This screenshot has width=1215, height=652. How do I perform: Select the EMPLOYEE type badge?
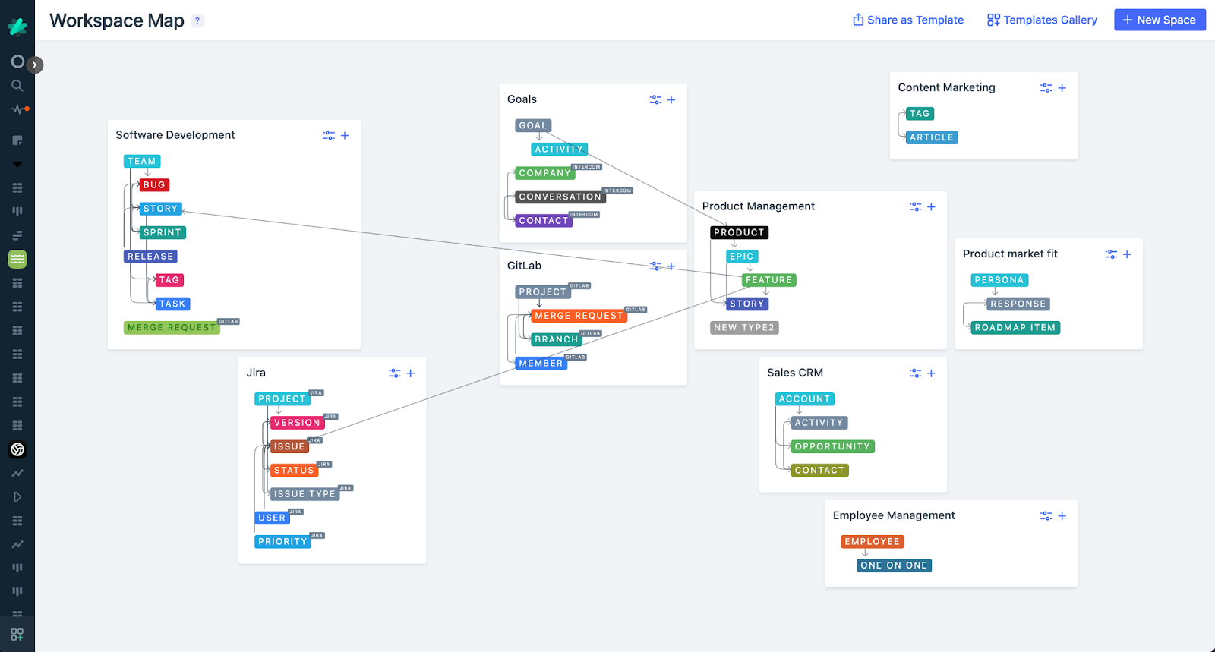click(x=873, y=542)
